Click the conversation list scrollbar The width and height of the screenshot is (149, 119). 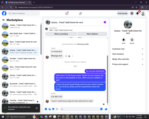point(41,39)
